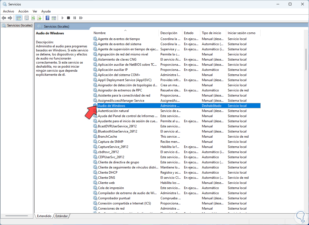The image size is (309, 225).
Task: Open Properties via the toolbar icon
Action: pos(27,18)
